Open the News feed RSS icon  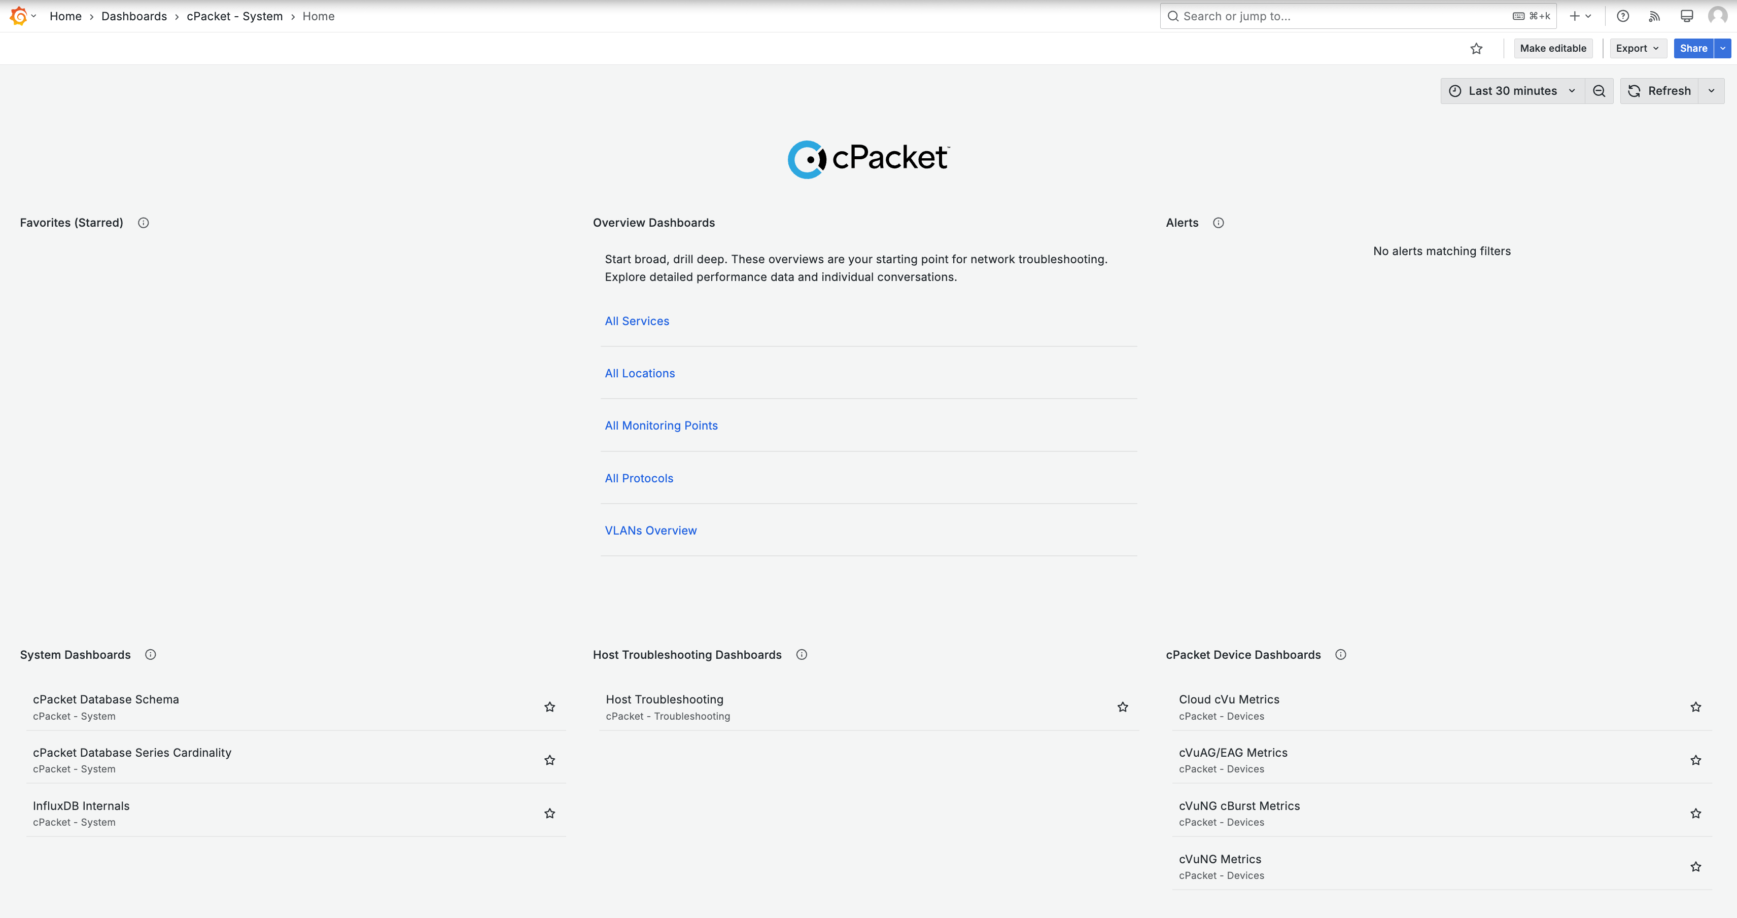pos(1655,16)
